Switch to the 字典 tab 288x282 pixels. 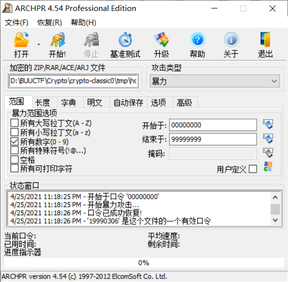tap(70, 103)
